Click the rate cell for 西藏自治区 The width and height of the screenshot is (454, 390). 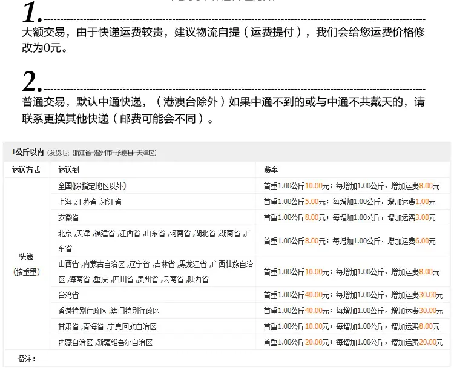353,342
